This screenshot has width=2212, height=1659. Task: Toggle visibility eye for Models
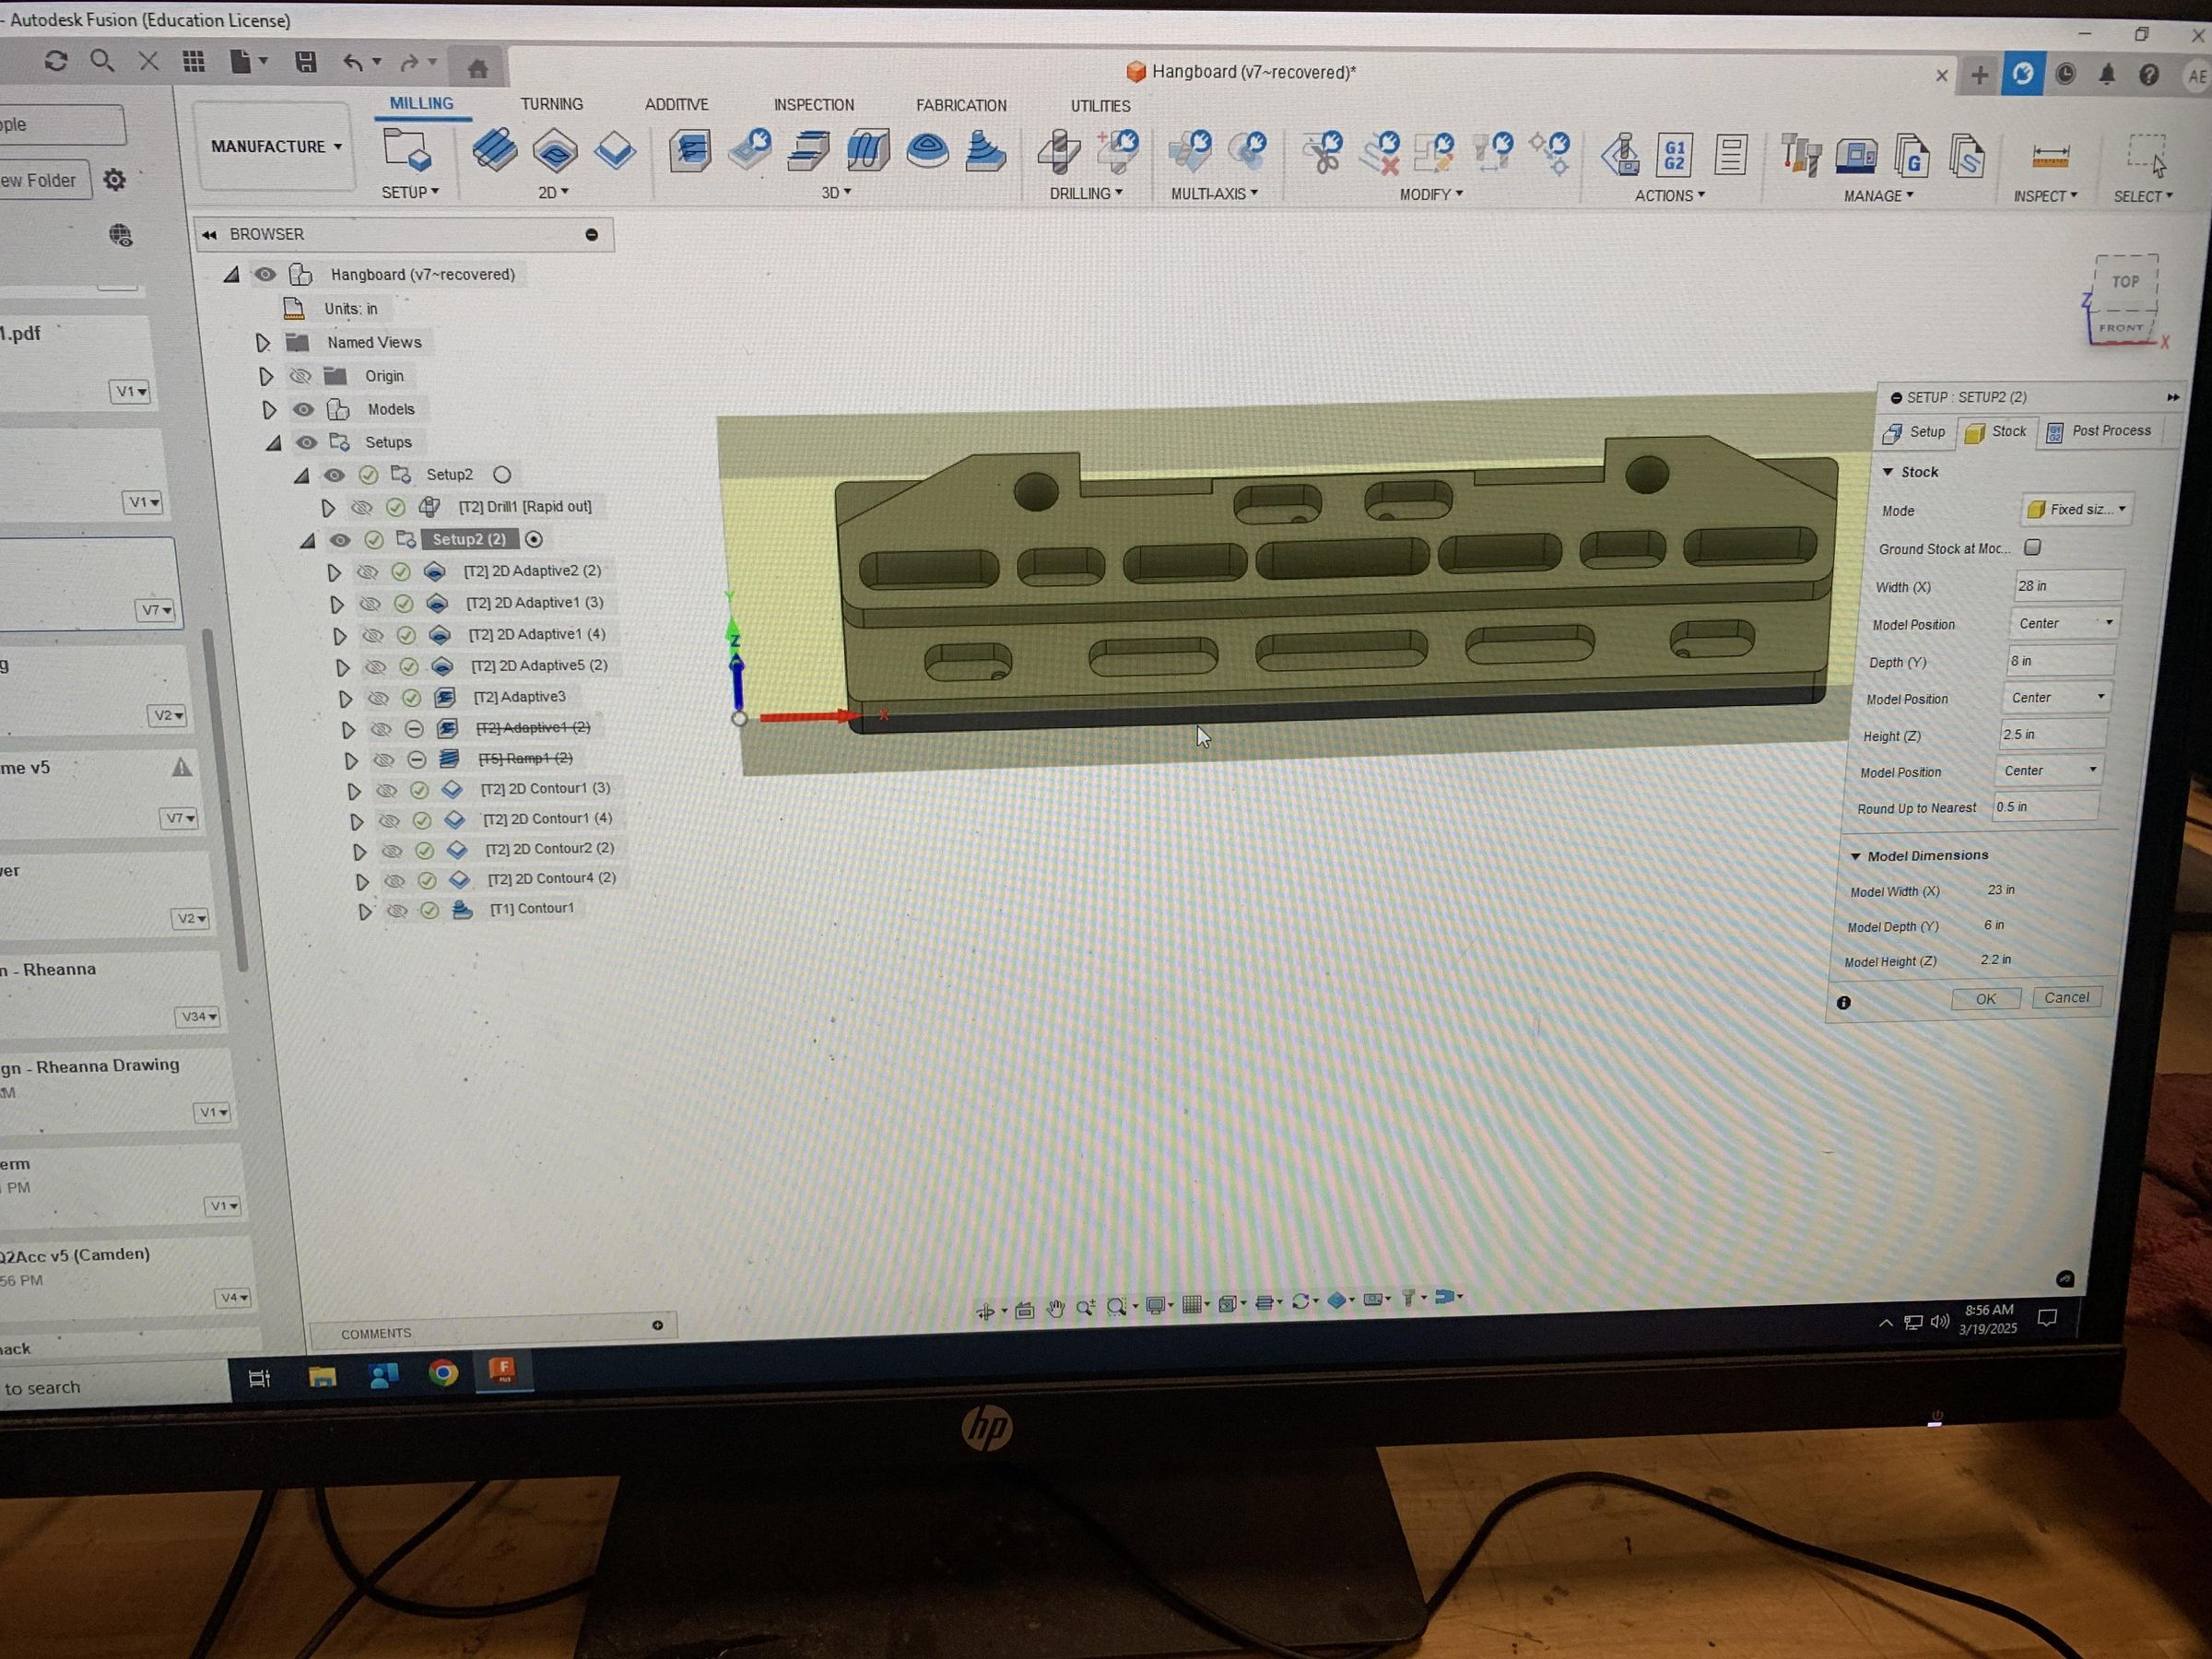pos(303,409)
